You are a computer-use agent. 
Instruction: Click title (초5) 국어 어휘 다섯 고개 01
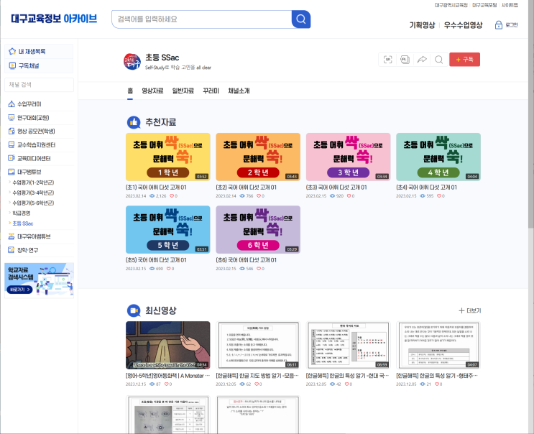click(x=156, y=260)
